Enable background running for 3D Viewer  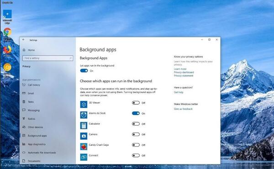(136, 103)
